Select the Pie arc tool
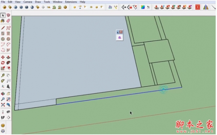Screen dimensions: 217x135 [8, 50]
